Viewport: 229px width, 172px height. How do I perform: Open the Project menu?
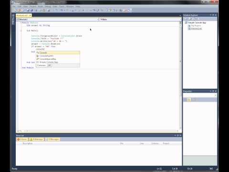coord(33,6)
